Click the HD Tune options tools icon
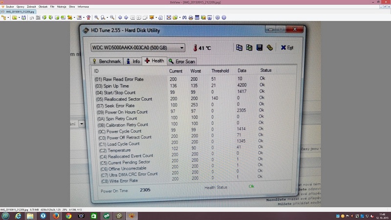Screen dimensions: 391x220 tap(270, 47)
